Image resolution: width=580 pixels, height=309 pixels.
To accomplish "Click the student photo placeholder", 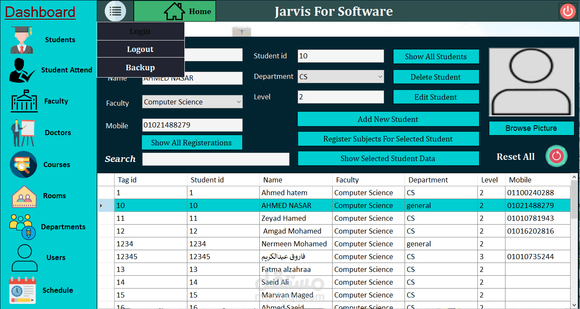I will coord(531,82).
